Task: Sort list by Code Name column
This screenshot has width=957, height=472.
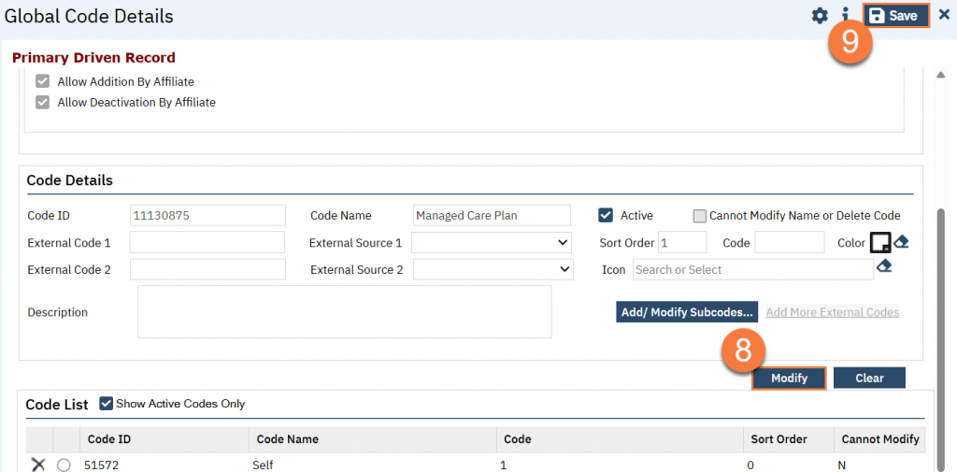Action: [x=288, y=439]
